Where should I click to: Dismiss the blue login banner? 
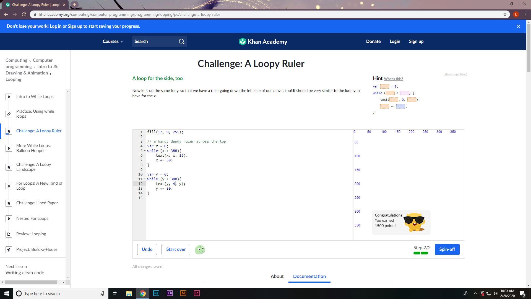coord(519,26)
